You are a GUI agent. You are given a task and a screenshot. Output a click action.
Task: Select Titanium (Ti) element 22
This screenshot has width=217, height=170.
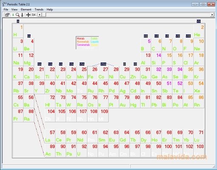pos(50,73)
